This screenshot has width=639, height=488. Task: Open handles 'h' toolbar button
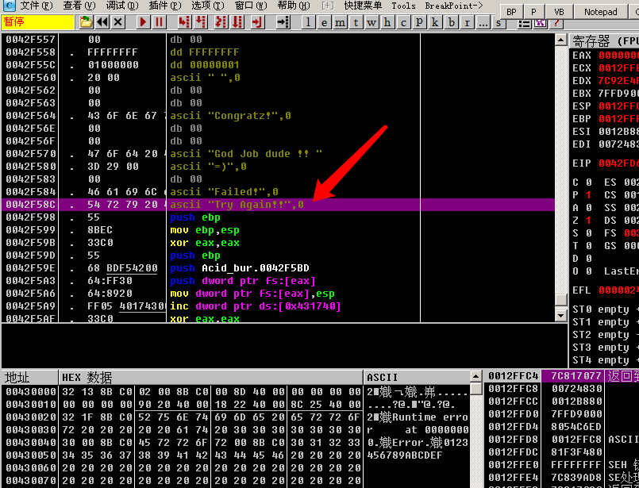[x=387, y=22]
